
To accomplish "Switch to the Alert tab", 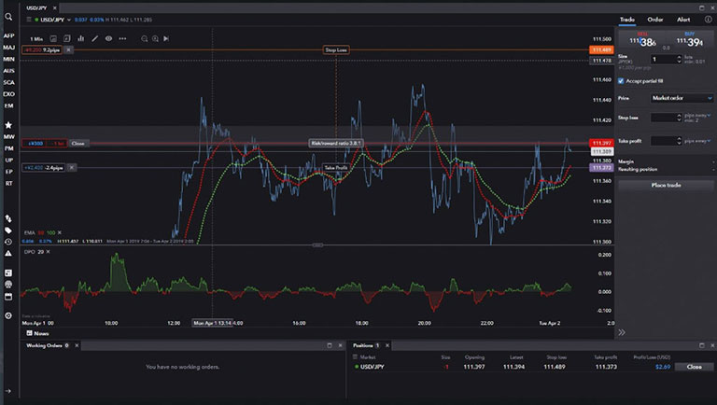I will (683, 20).
